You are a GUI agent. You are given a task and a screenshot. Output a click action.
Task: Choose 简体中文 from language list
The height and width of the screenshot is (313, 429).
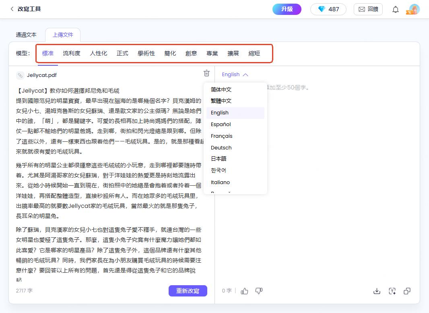pyautogui.click(x=235, y=89)
